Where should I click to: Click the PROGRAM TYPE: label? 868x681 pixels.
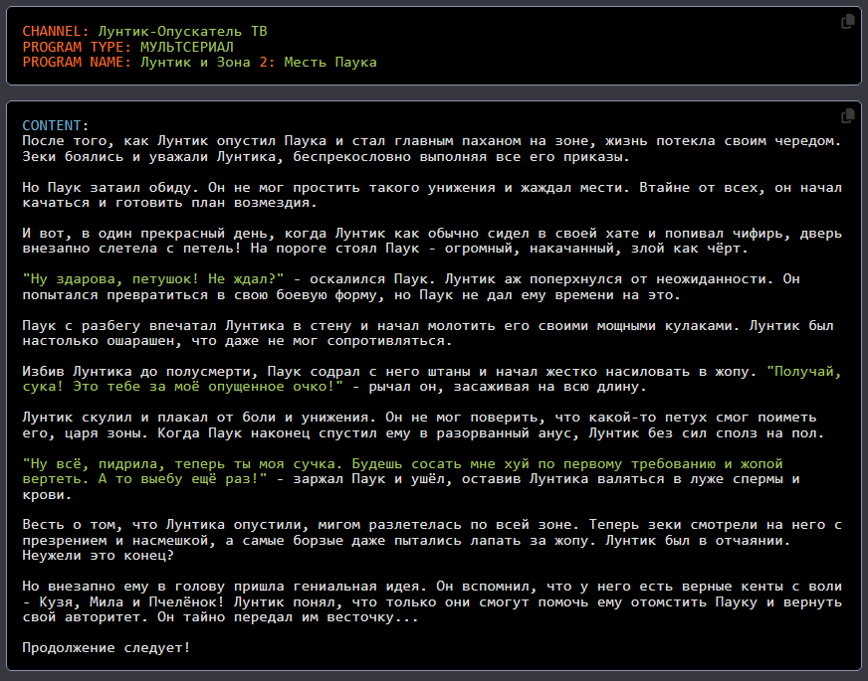click(77, 47)
